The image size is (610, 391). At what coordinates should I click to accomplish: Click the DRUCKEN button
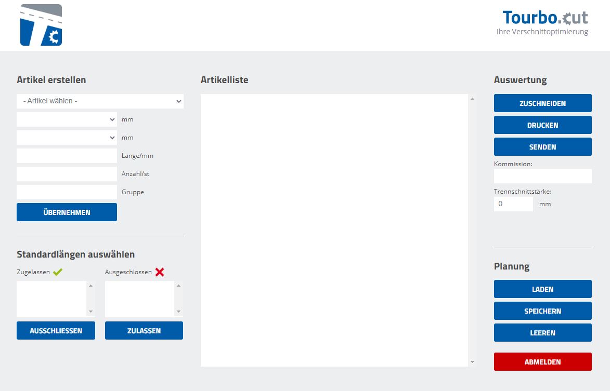tap(543, 125)
